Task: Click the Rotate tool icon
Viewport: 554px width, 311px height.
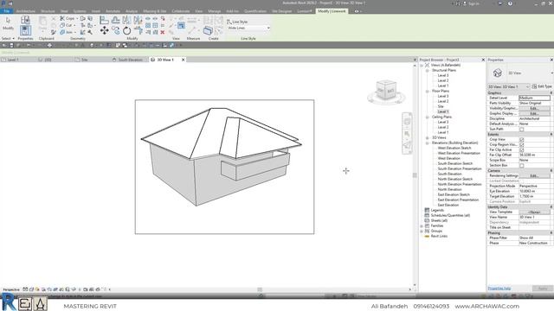Action: pos(127,31)
